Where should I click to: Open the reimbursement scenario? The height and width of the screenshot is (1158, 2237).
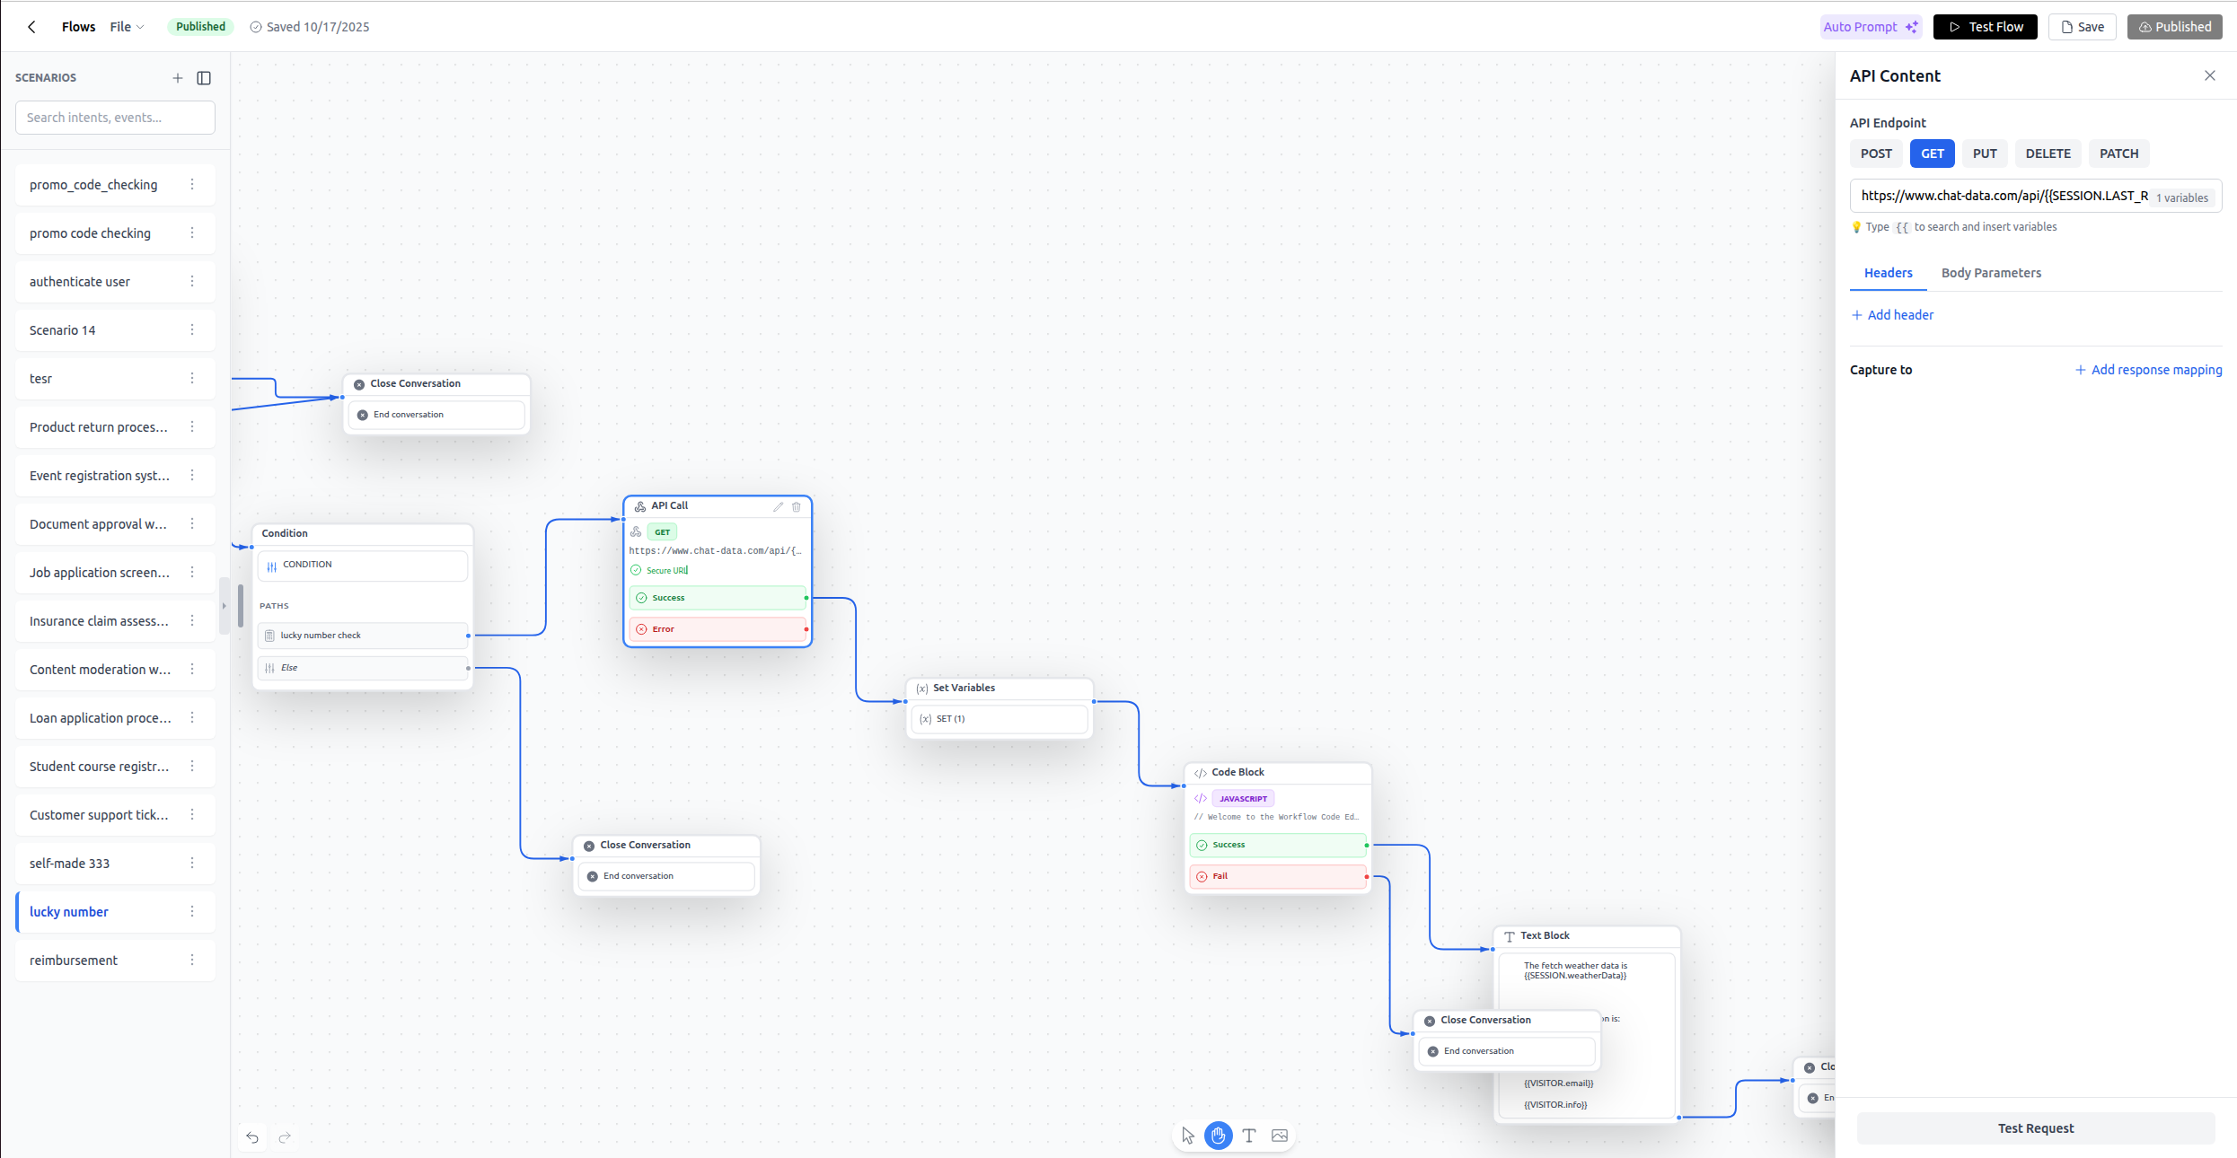tap(74, 960)
